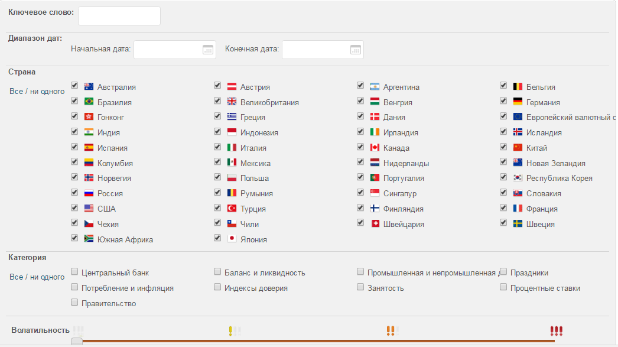
Task: Click 'ни одного' link in Категория section
Action: click(47, 277)
